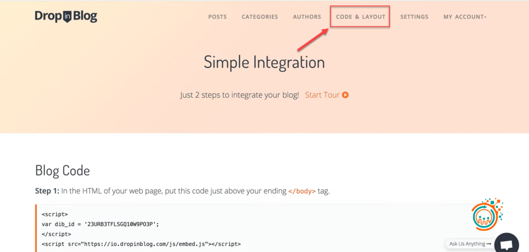Select the Code & Layout tab
This screenshot has width=529, height=252.
pyautogui.click(x=361, y=17)
